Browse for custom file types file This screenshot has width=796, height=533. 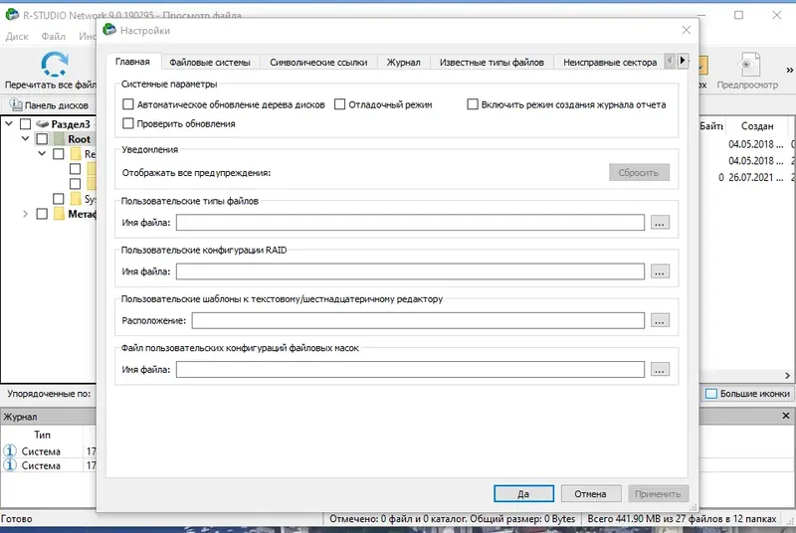coord(660,222)
